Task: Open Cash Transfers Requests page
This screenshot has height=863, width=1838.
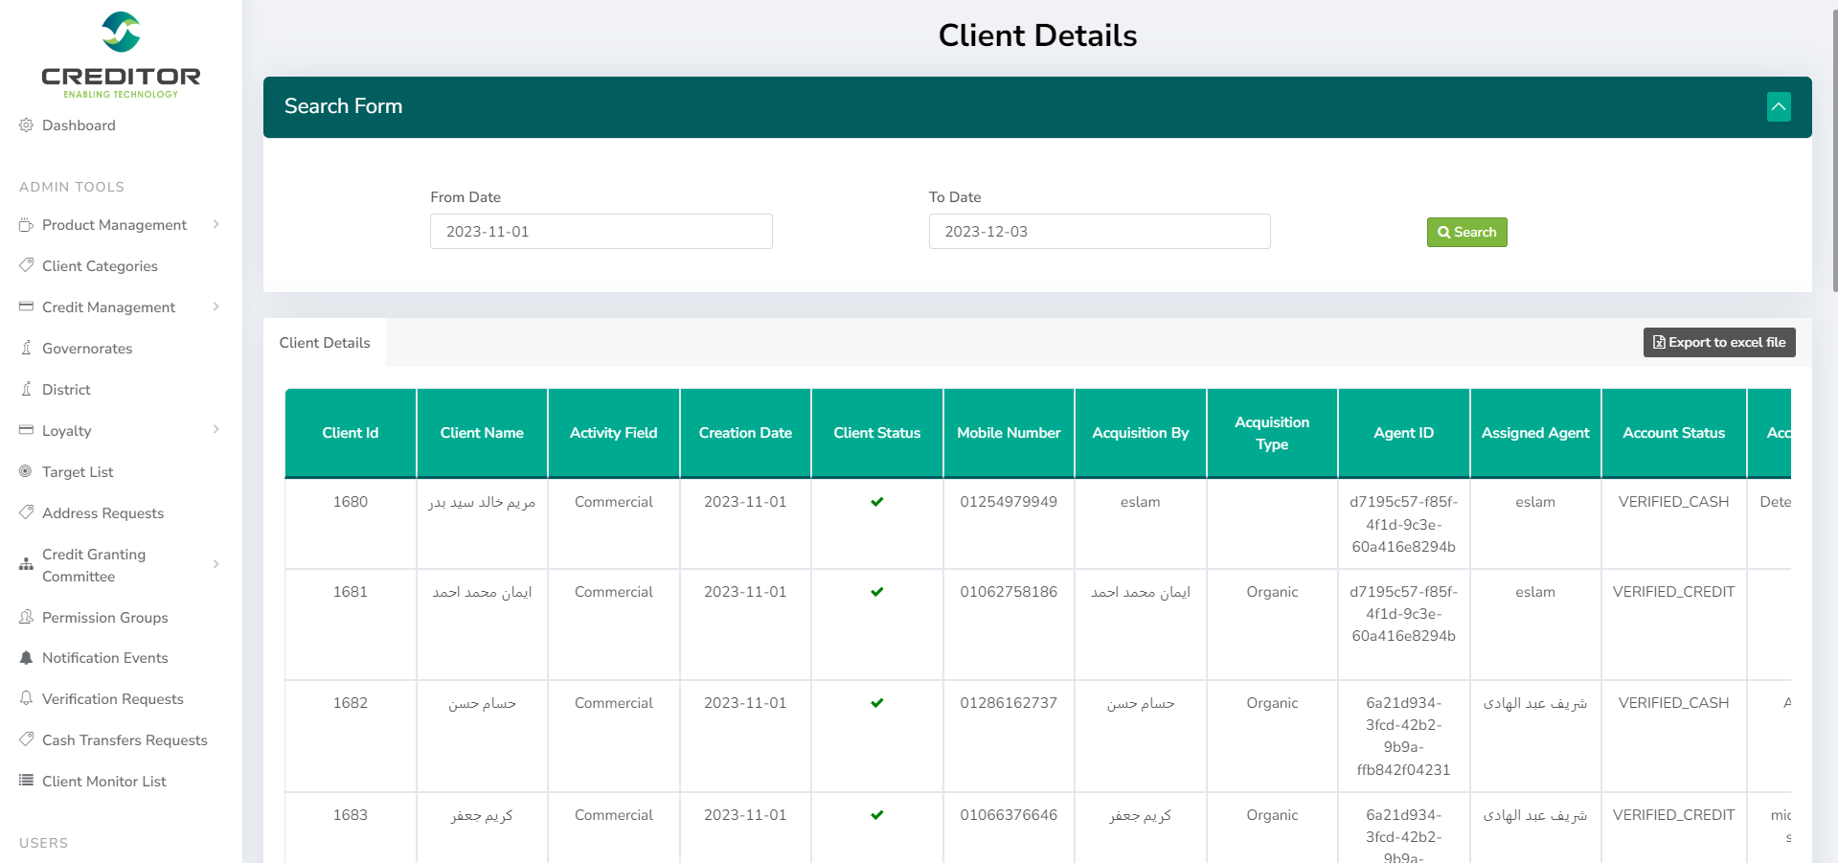Action: coord(125,740)
